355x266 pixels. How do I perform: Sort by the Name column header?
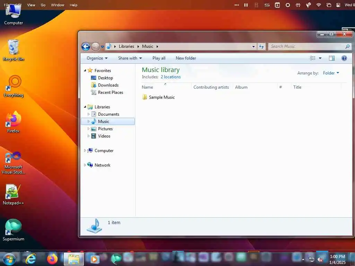166,87
